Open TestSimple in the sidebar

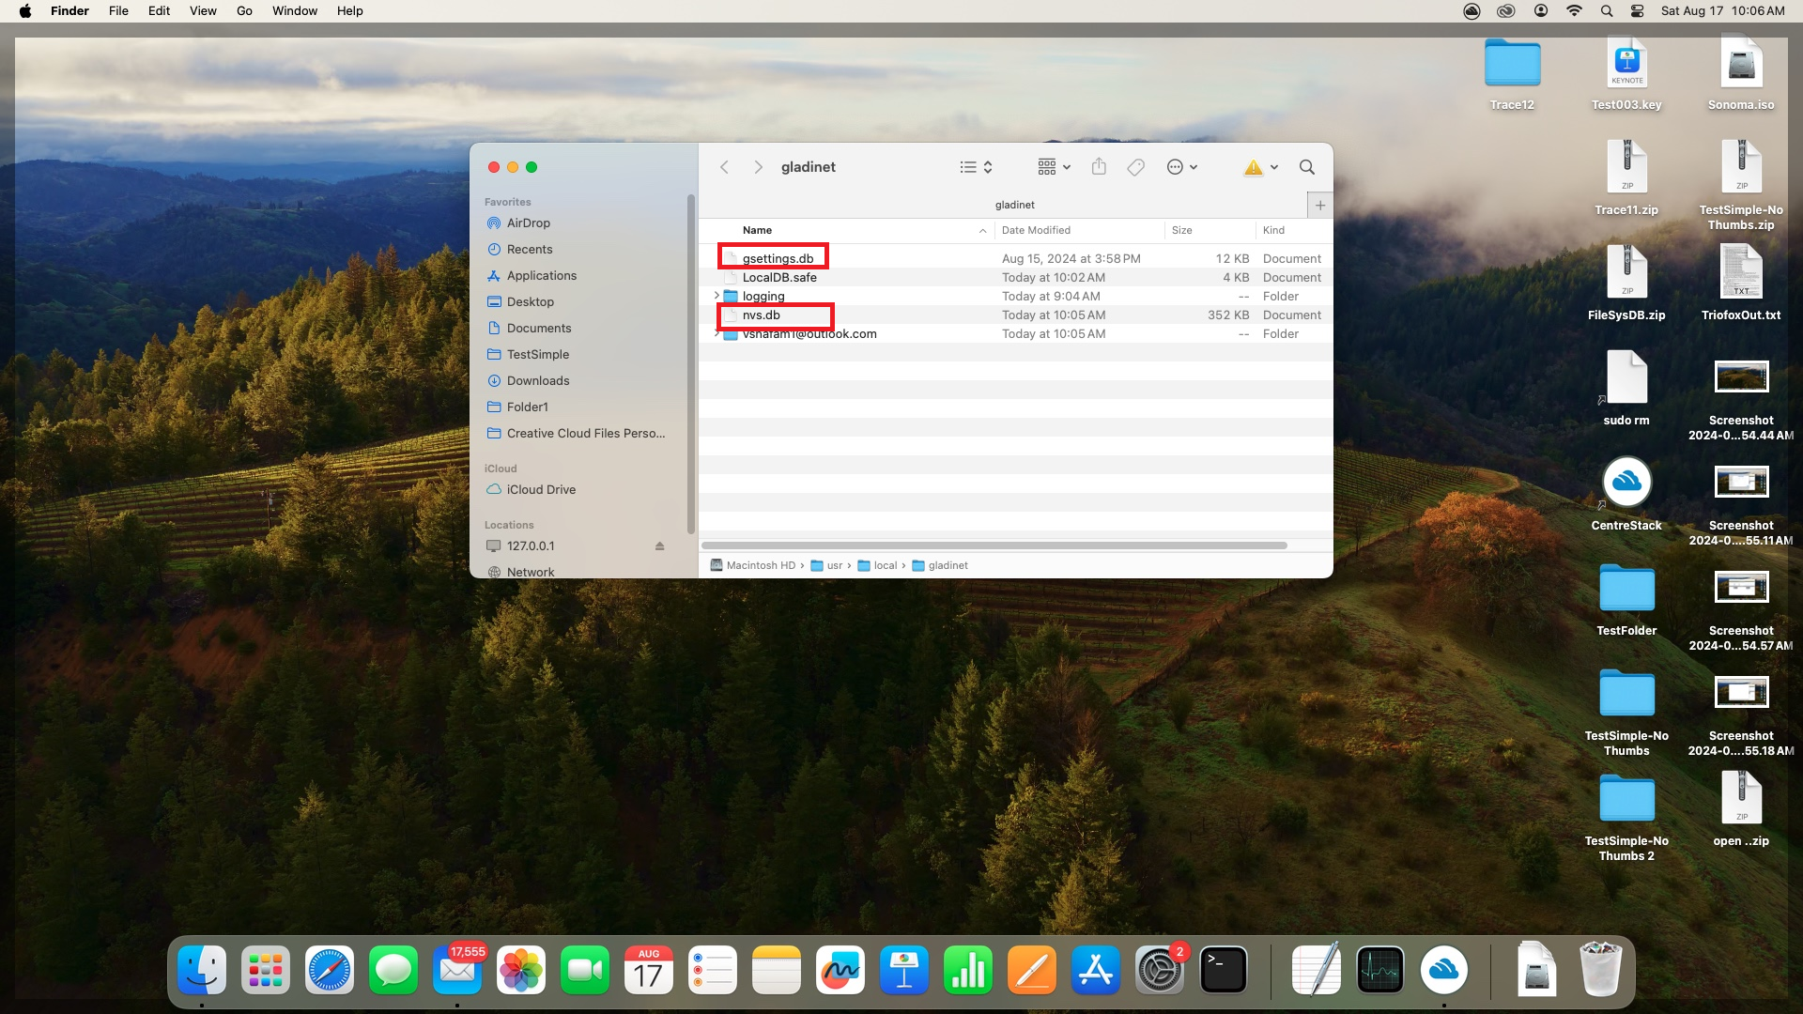pos(538,354)
